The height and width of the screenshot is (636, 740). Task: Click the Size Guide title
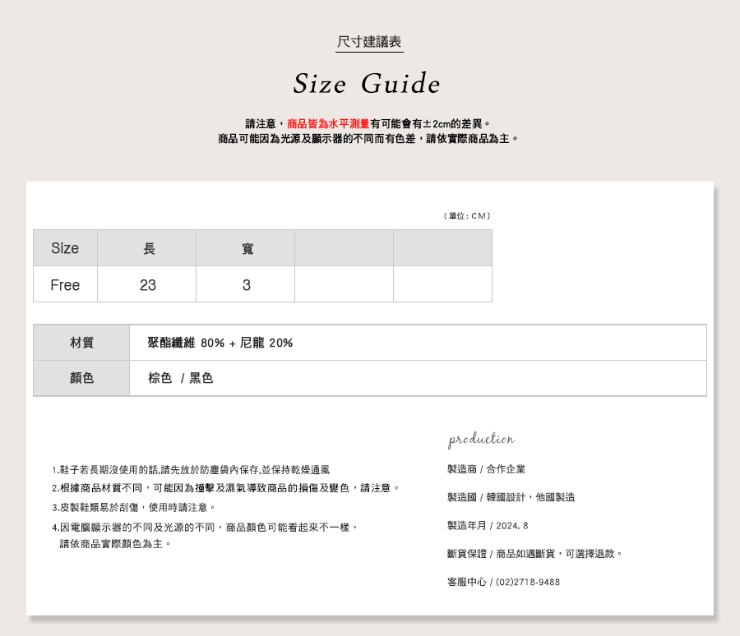[367, 84]
